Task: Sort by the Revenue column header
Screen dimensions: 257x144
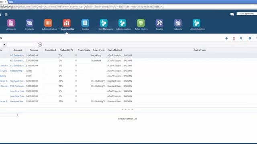Action: pos(34,50)
